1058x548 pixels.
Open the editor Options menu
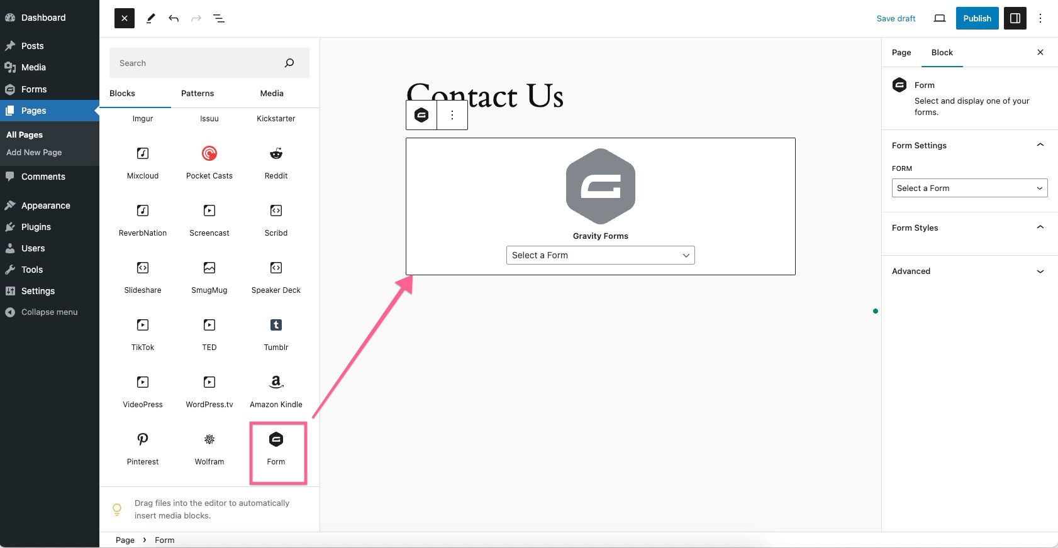(x=1040, y=18)
